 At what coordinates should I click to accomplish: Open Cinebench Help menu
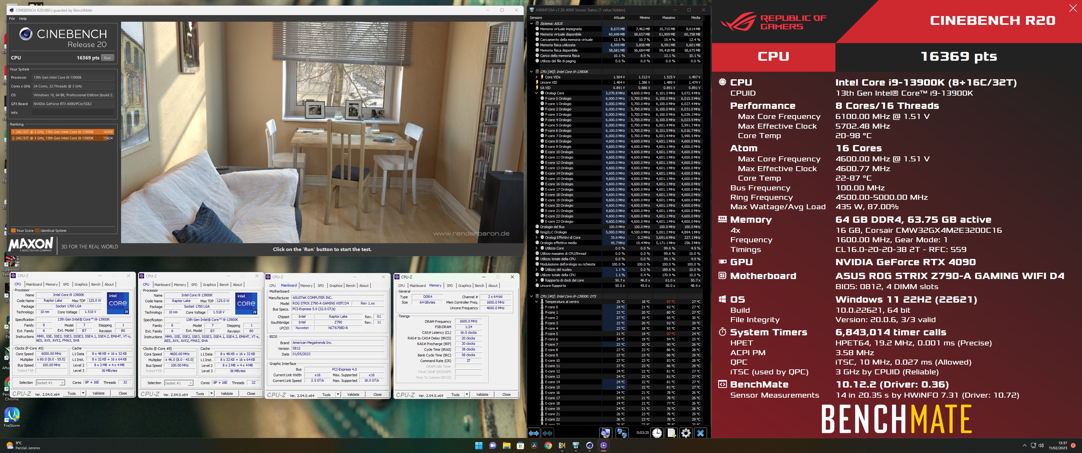pyautogui.click(x=23, y=19)
